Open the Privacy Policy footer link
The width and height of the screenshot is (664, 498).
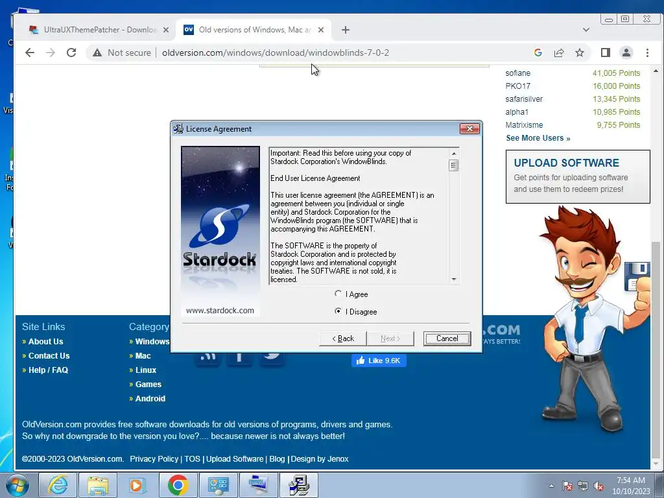[154, 458]
